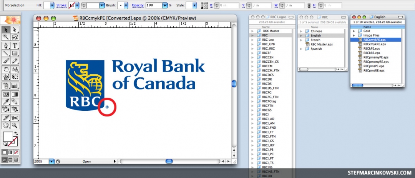The width and height of the screenshot is (415, 178).
Task: Pick the Rectangle tool
Action: 15,53
